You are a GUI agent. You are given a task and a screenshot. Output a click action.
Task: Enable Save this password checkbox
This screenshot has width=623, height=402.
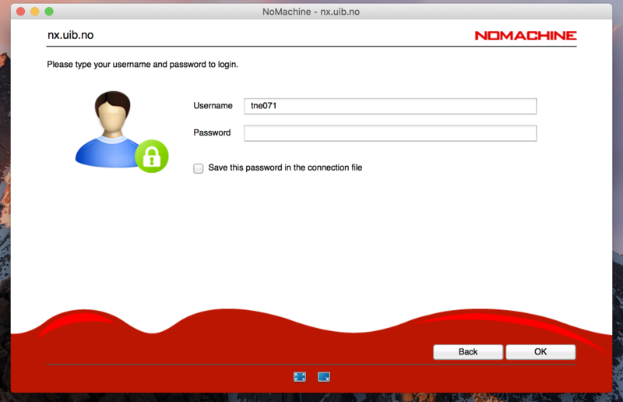(199, 168)
